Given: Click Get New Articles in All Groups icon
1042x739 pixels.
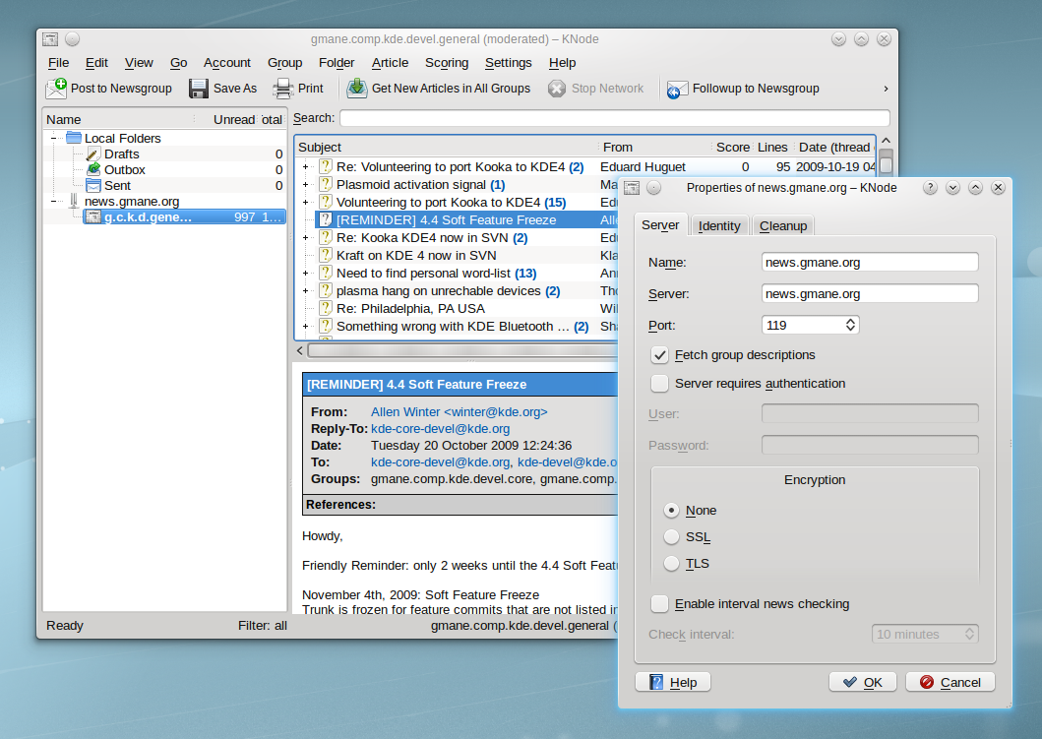Looking at the screenshot, I should pyautogui.click(x=356, y=89).
